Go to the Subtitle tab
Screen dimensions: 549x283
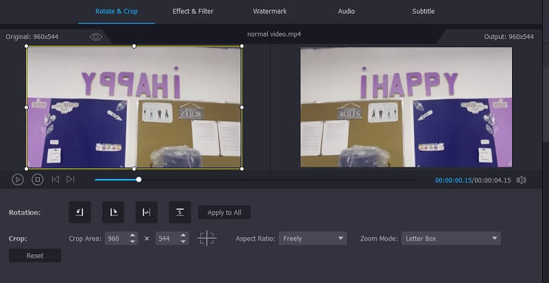(x=423, y=12)
